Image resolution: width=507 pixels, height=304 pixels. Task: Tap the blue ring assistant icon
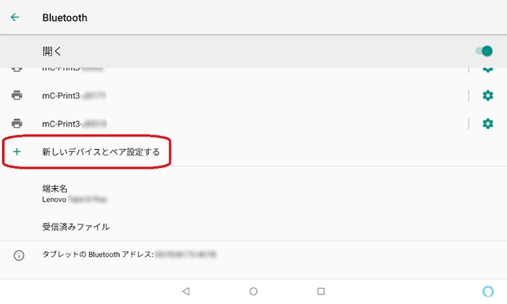pos(488,291)
